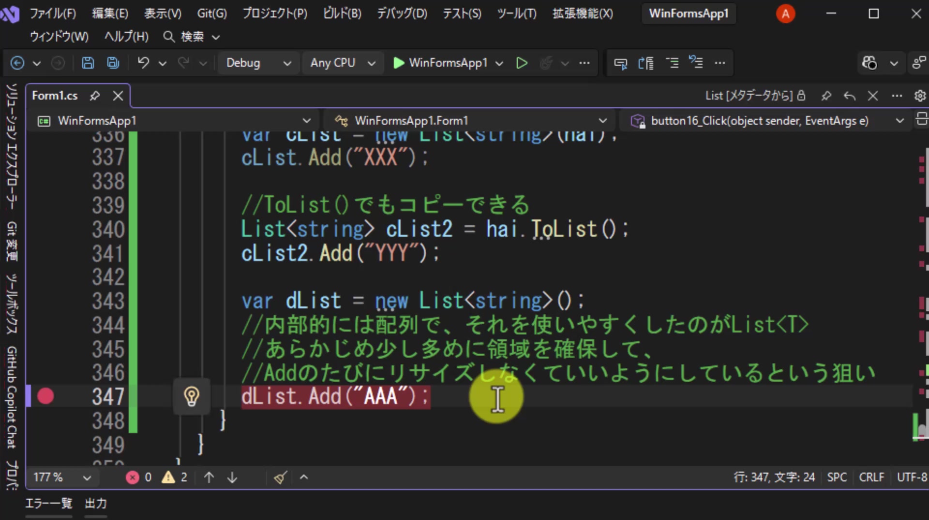Open the GitHub Copilot icon in the top-right toolbar
The image size is (929, 520).
coord(869,63)
